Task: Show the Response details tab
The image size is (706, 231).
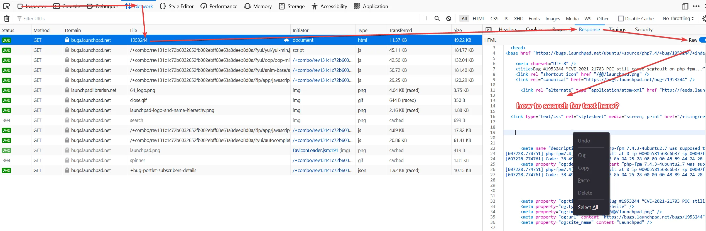Action: pos(589,30)
